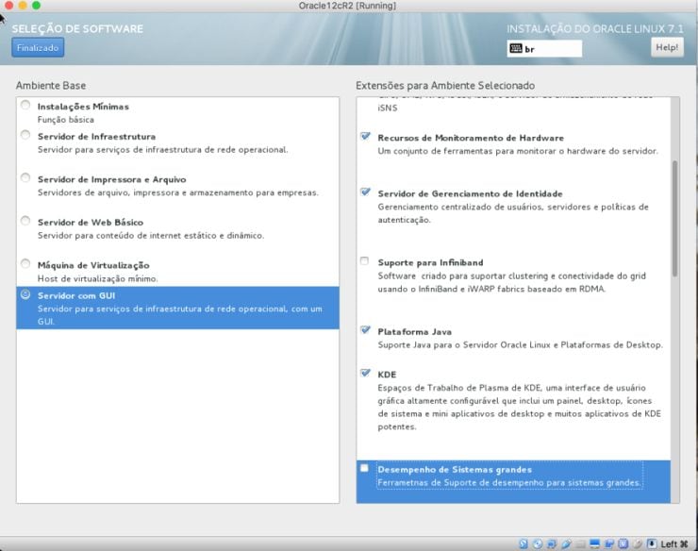Check Desempenho de Sistemas grandes checkbox
Image resolution: width=698 pixels, height=551 pixels.
click(365, 468)
